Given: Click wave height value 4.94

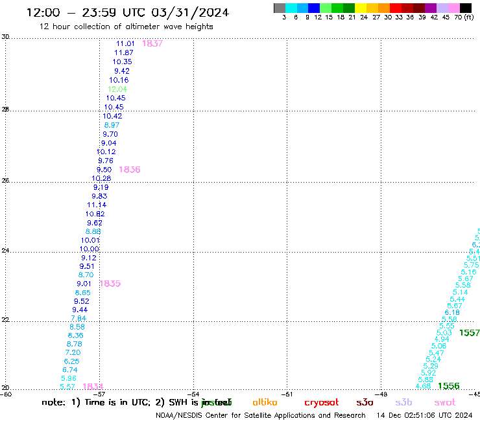Looking at the screenshot, I should click(442, 339).
